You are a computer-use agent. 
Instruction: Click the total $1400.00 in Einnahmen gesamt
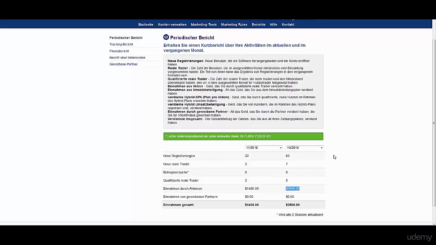251,205
